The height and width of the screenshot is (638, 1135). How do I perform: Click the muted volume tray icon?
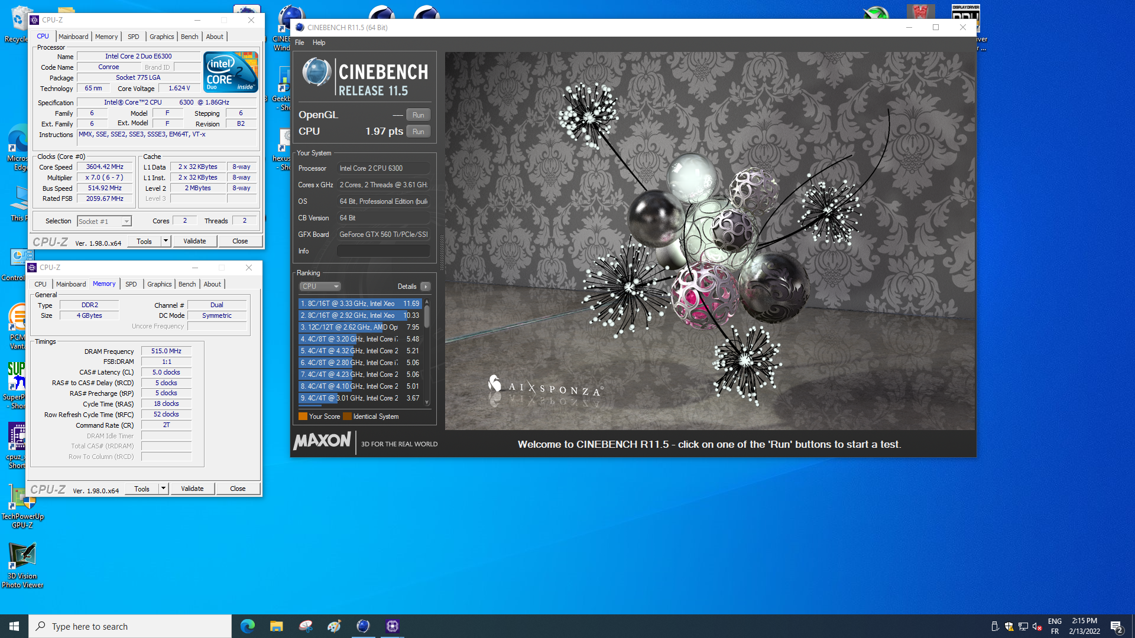pyautogui.click(x=1037, y=626)
